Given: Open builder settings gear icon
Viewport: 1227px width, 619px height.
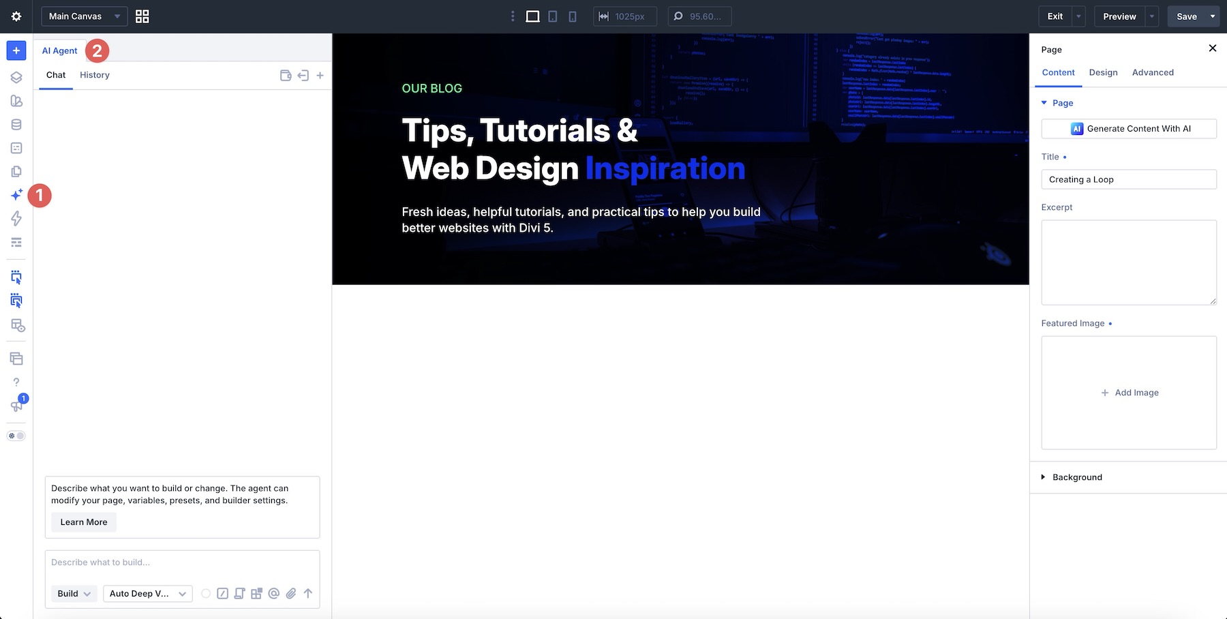Looking at the screenshot, I should click(x=16, y=16).
